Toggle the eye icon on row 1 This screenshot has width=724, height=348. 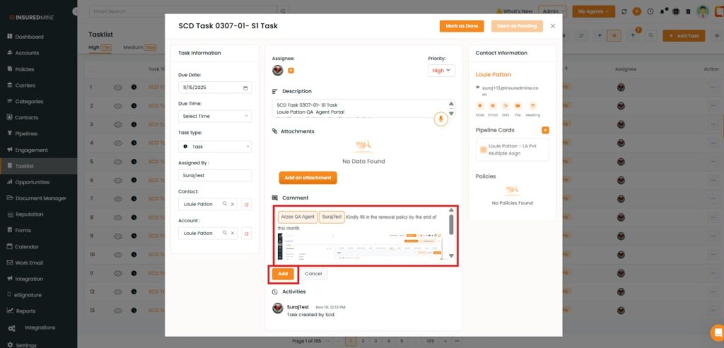coord(118,88)
